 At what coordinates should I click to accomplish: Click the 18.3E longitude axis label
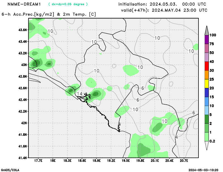[67, 161]
